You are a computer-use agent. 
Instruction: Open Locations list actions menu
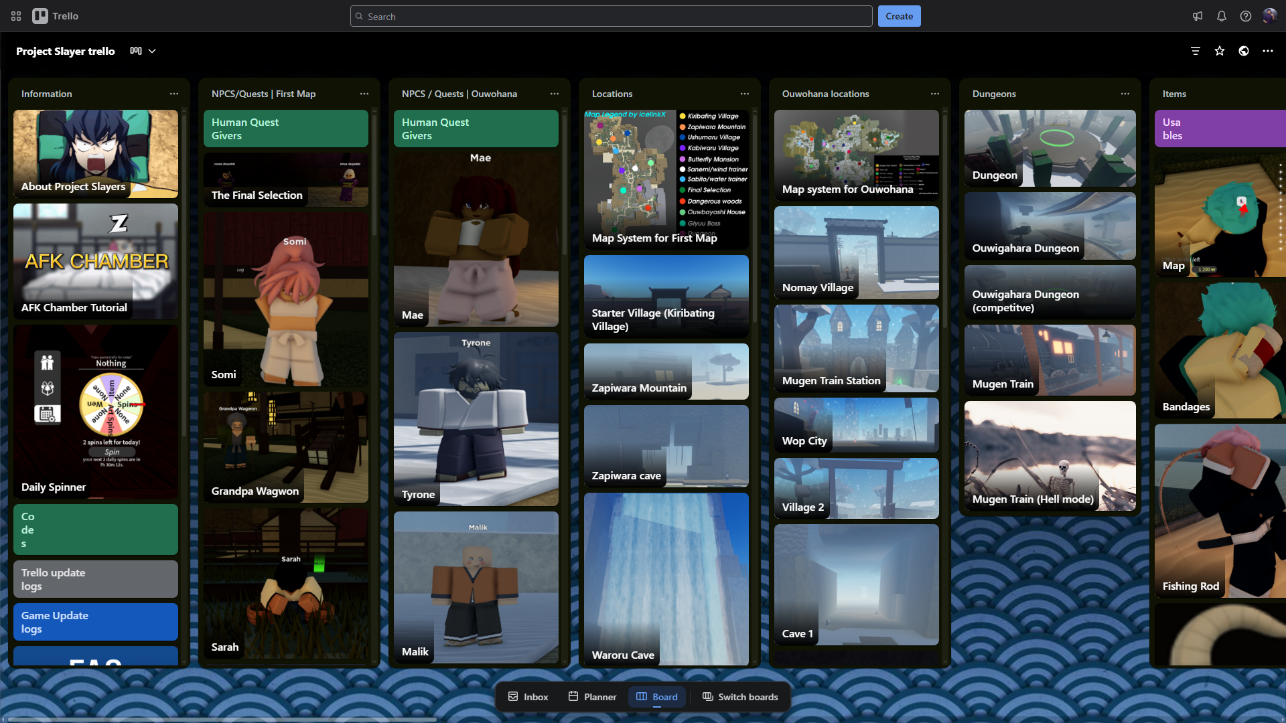[745, 94]
